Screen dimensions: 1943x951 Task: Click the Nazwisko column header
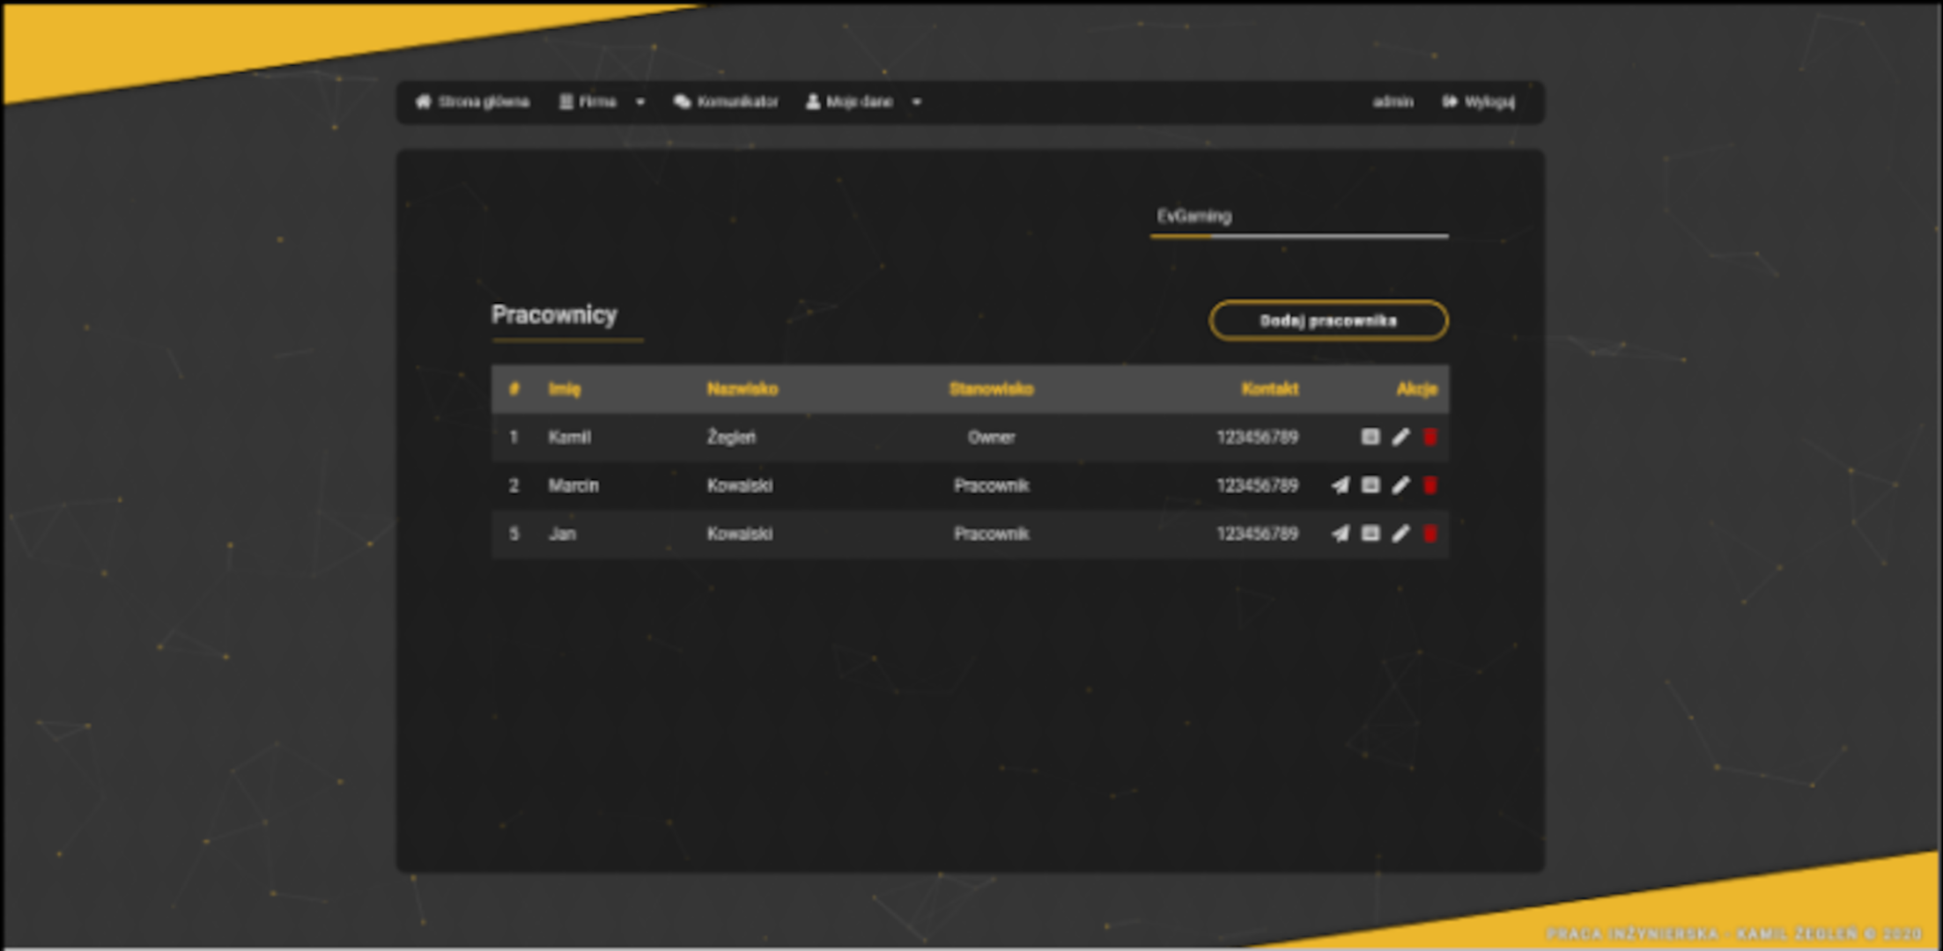tap(742, 389)
